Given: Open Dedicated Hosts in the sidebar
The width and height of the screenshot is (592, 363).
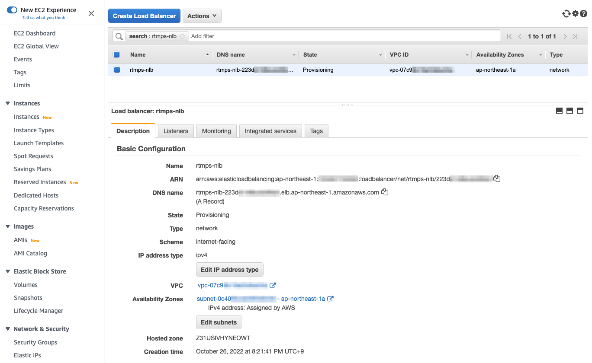Looking at the screenshot, I should [36, 195].
